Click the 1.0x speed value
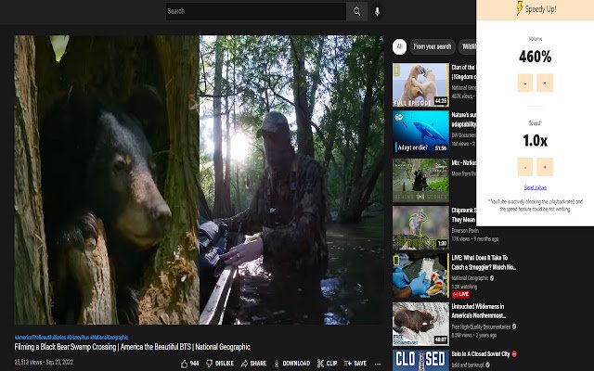 pyautogui.click(x=535, y=141)
